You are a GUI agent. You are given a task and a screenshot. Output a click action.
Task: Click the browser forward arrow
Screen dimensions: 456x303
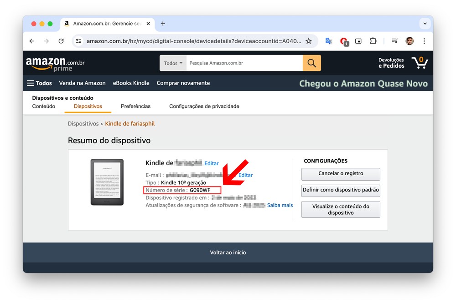pos(46,41)
